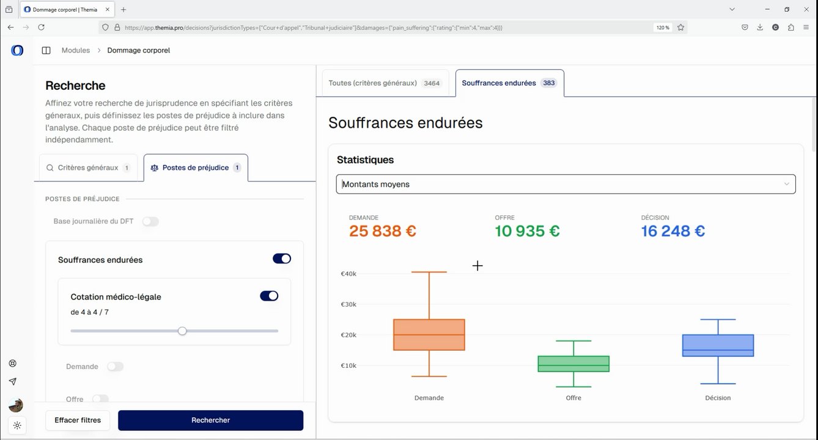The image size is (818, 440).
Task: Click the Recherche heading
Action: pos(75,86)
